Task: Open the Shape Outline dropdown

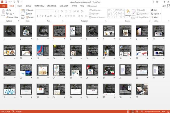Action: point(143,14)
